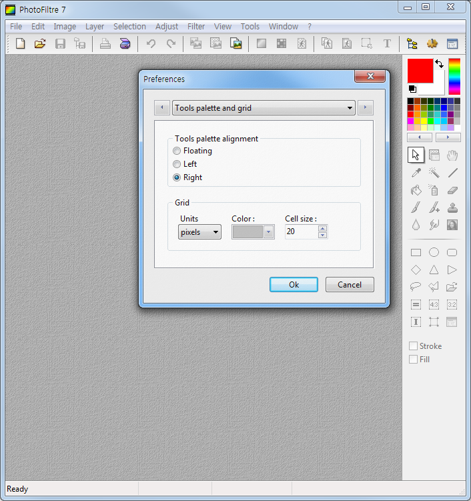Screen dimensions: 471x501
Task: Select the Pipette (eyedropper) tool
Action: click(416, 173)
